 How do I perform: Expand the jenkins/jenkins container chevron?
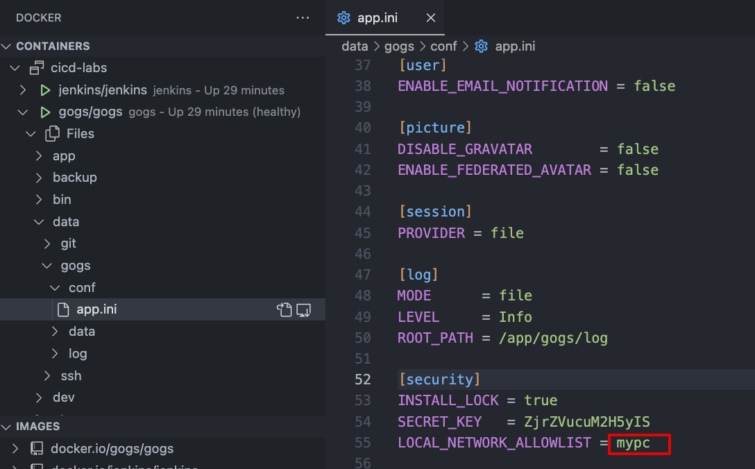pos(23,90)
